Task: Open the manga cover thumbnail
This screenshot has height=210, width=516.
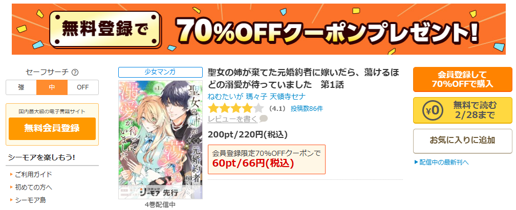Action: coord(160,139)
